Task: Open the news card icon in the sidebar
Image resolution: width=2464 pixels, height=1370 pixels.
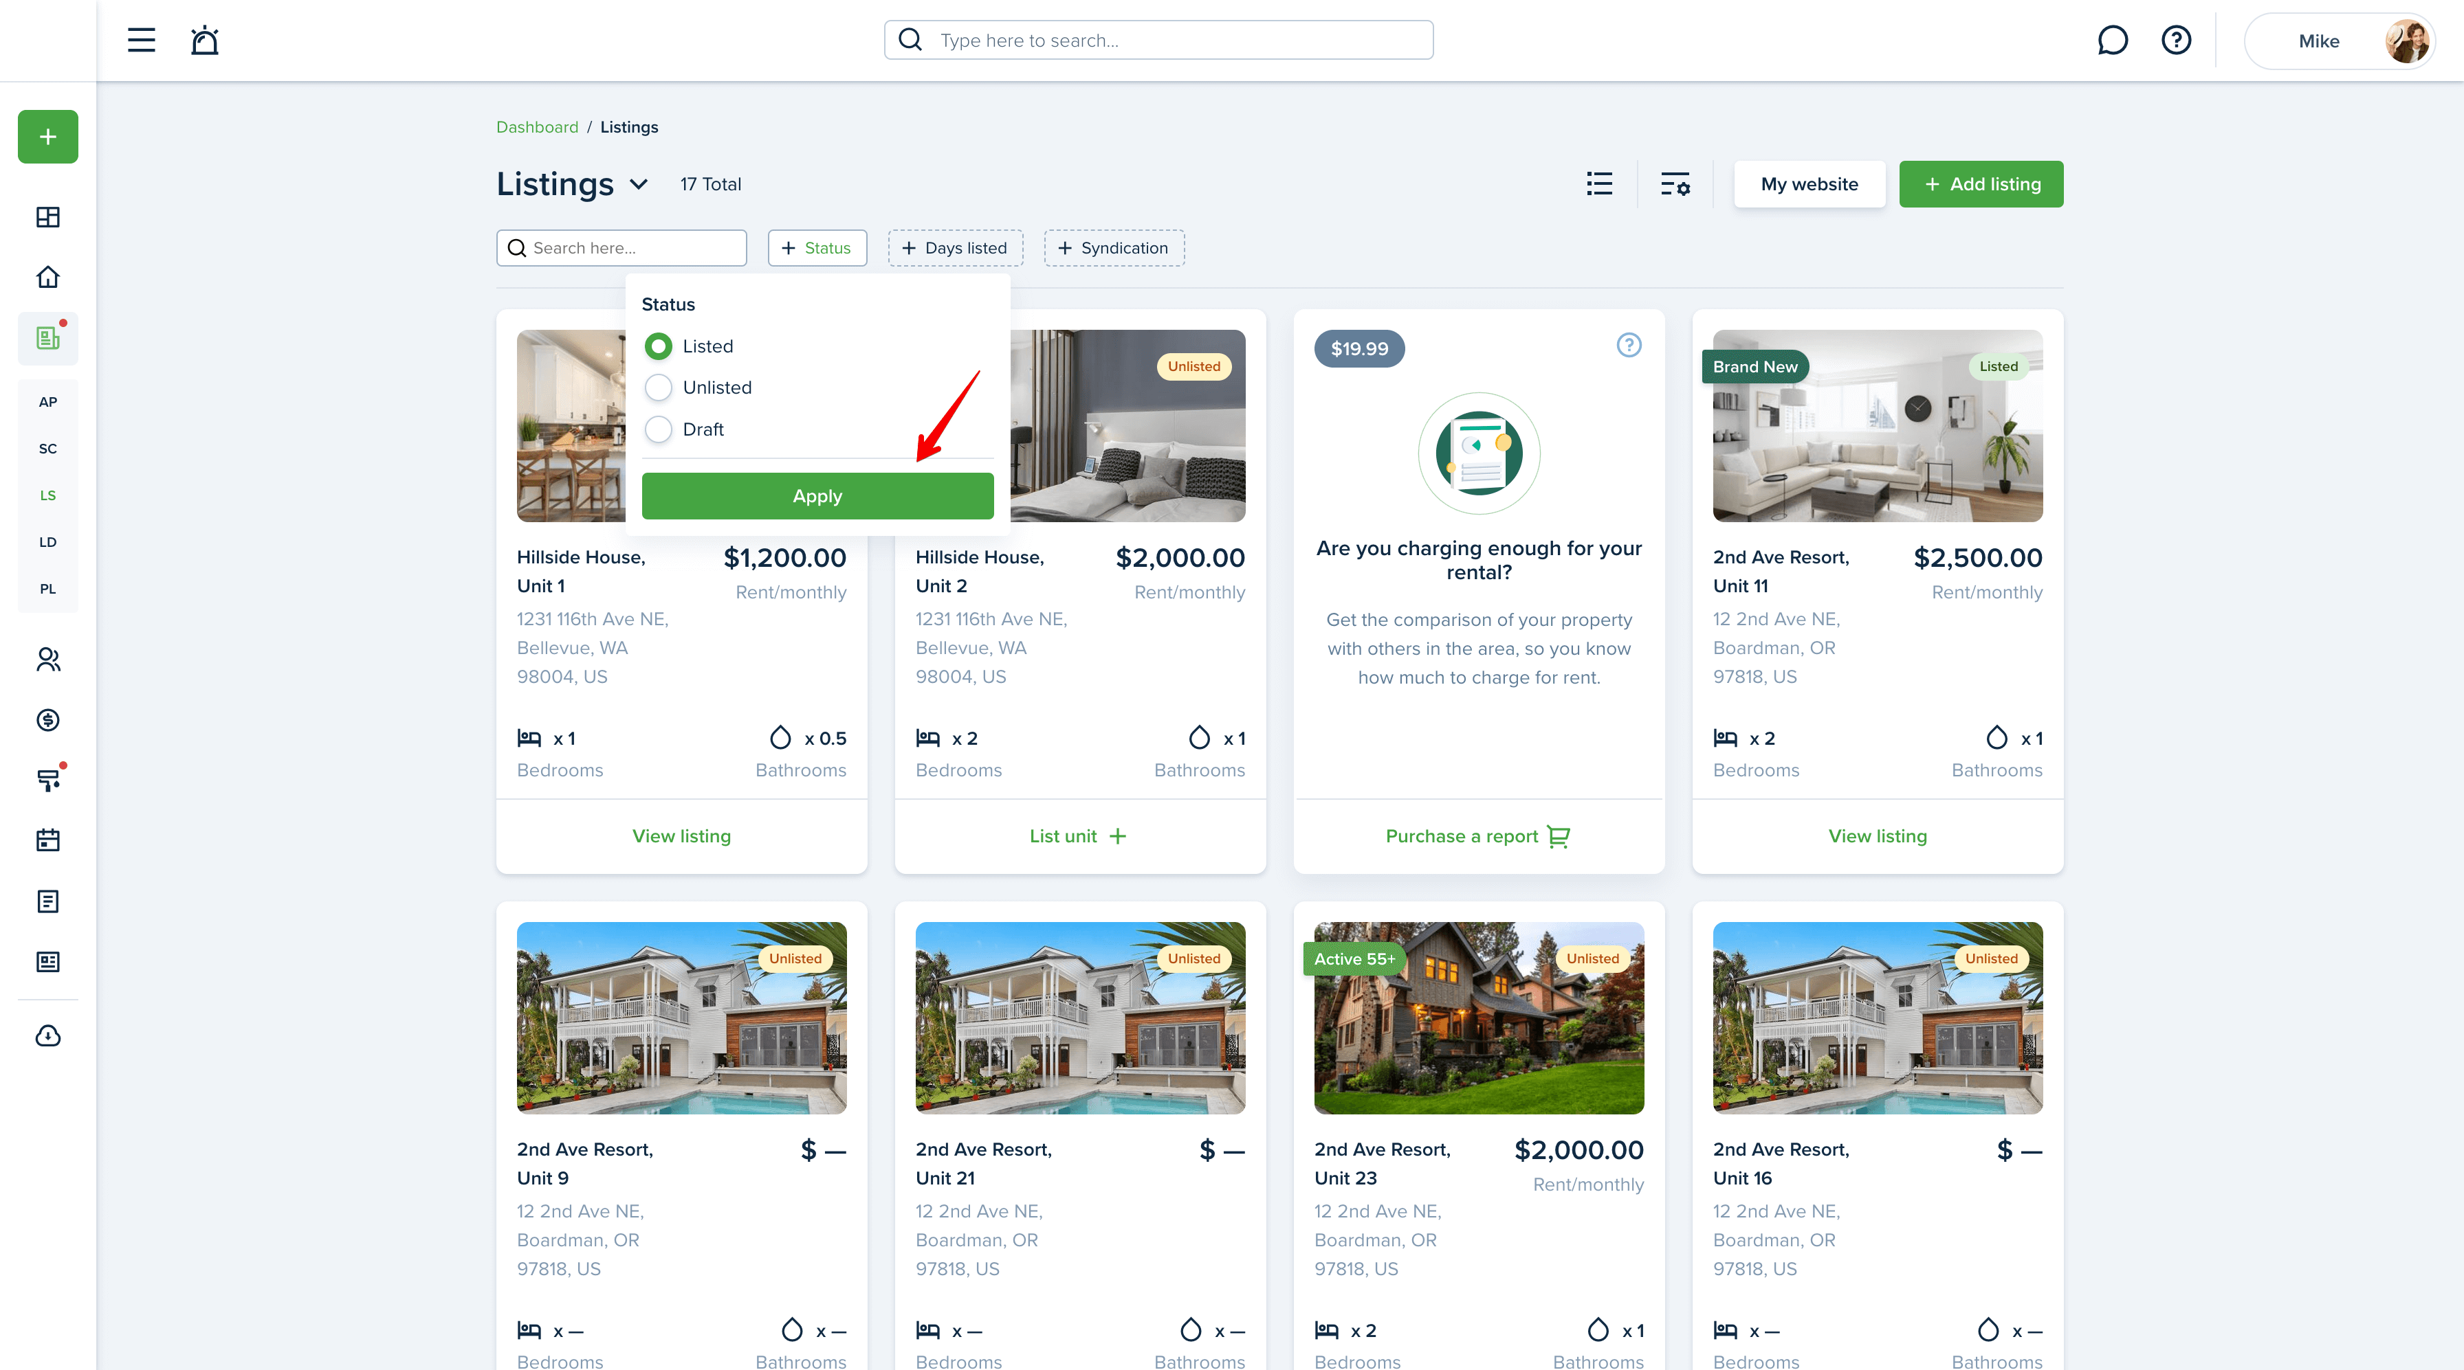Action: [x=48, y=962]
